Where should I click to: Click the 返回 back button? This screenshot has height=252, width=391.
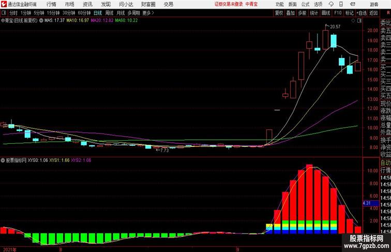pyautogui.click(x=373, y=13)
